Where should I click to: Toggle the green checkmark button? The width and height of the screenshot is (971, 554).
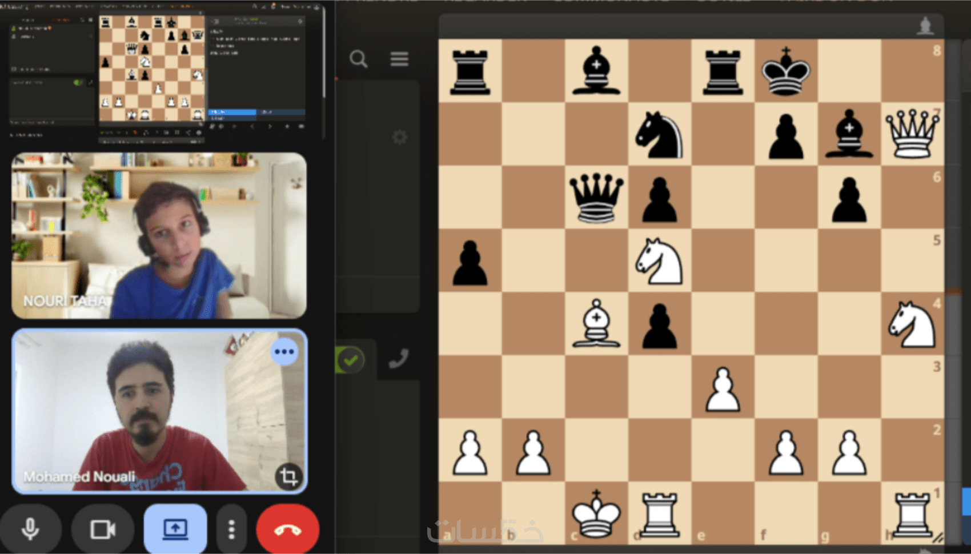[x=350, y=360]
